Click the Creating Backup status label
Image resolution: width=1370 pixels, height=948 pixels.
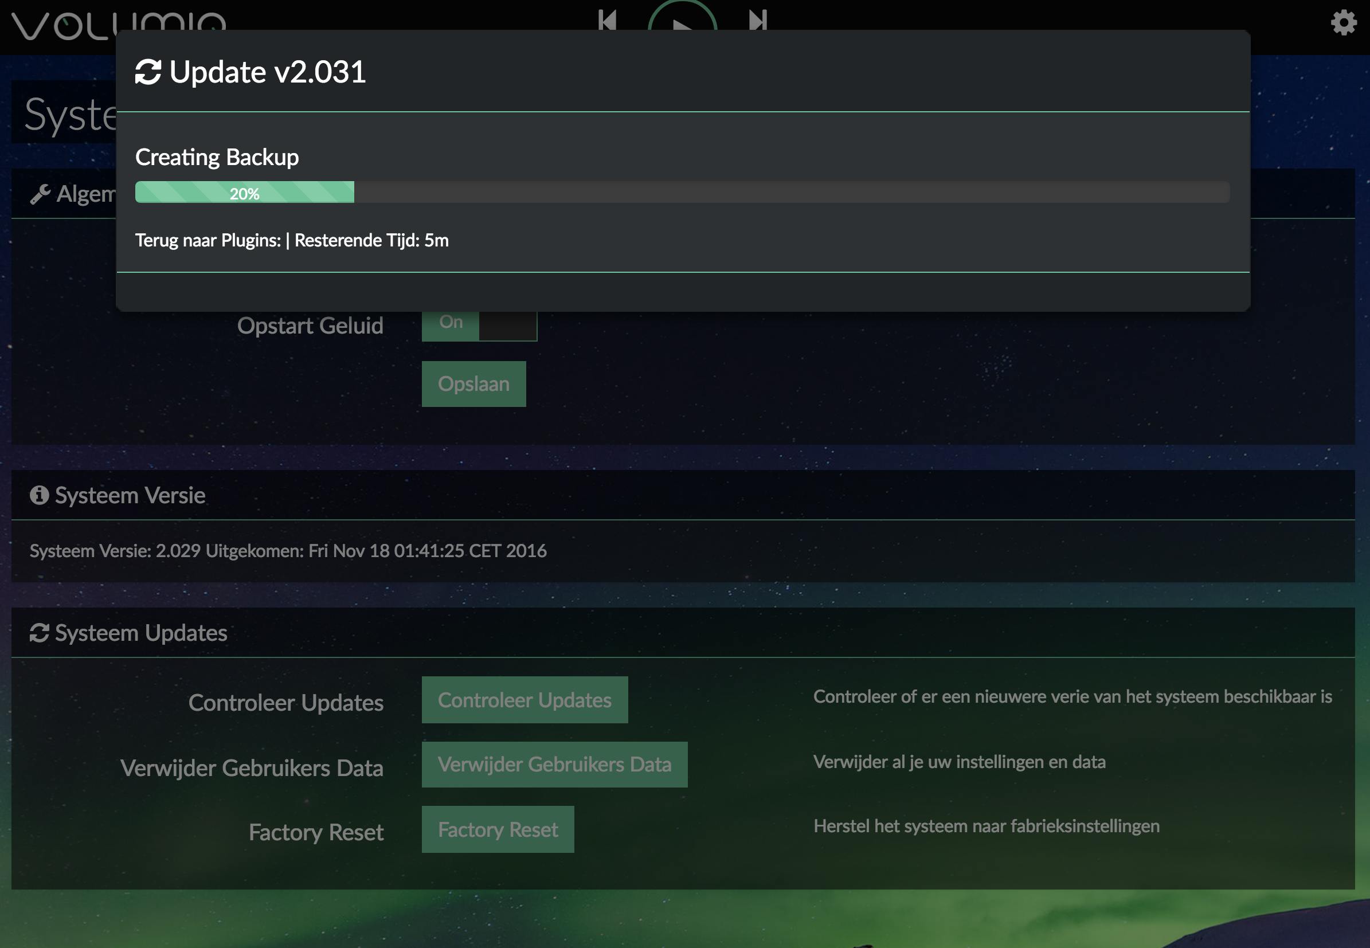pyautogui.click(x=217, y=158)
